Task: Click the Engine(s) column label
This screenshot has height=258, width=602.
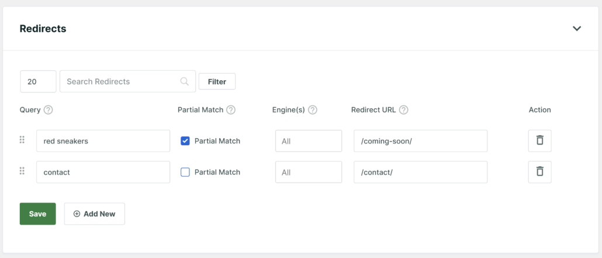Action: 288,110
